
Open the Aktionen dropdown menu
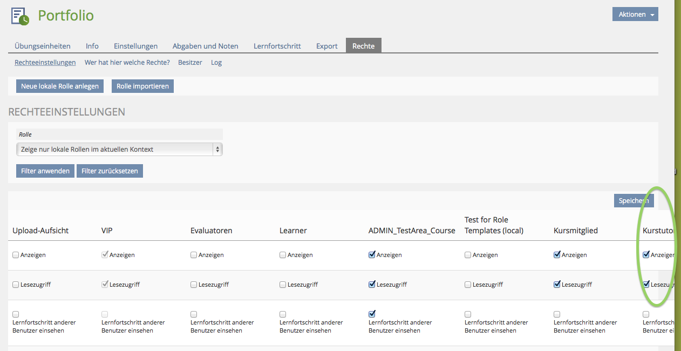point(635,15)
